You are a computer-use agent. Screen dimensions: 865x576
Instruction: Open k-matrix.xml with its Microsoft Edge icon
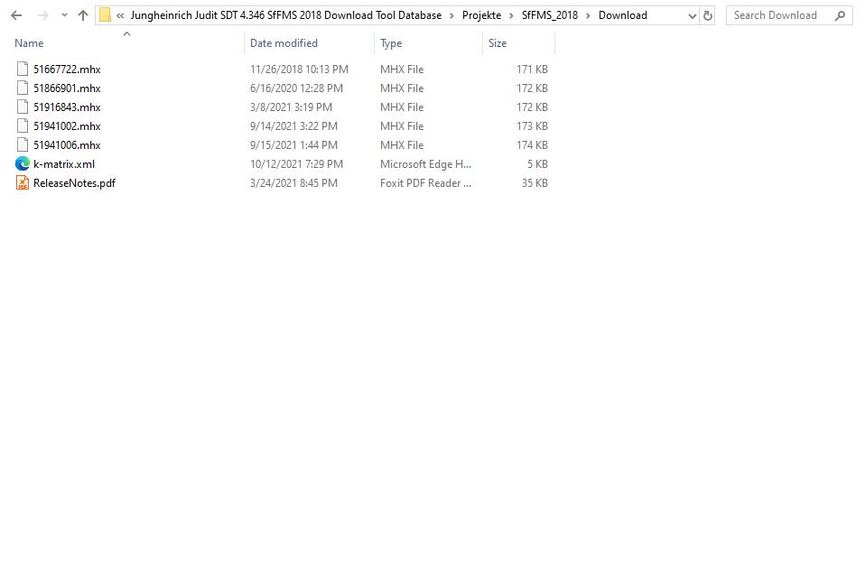point(22,164)
